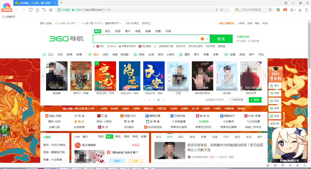
Task: Click the 不使用皮肤 button
Action: point(236,100)
